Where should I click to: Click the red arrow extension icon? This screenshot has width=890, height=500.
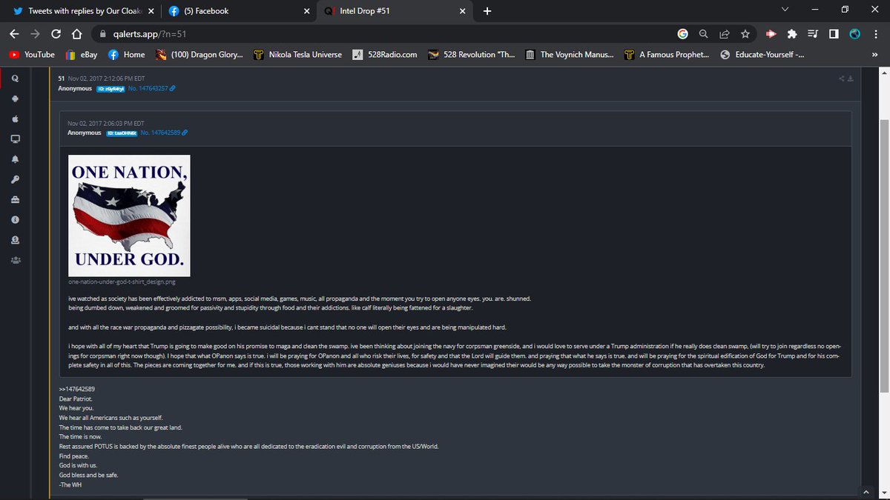(771, 34)
